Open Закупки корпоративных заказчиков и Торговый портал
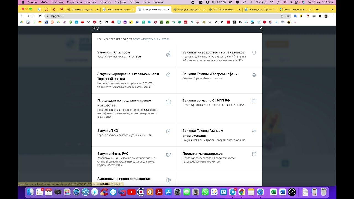The image size is (354, 199). (x=128, y=76)
